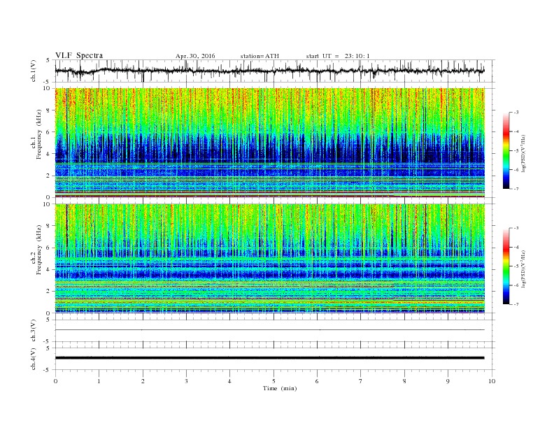Click the ch.1 spectrogram color scale bar

506,151
